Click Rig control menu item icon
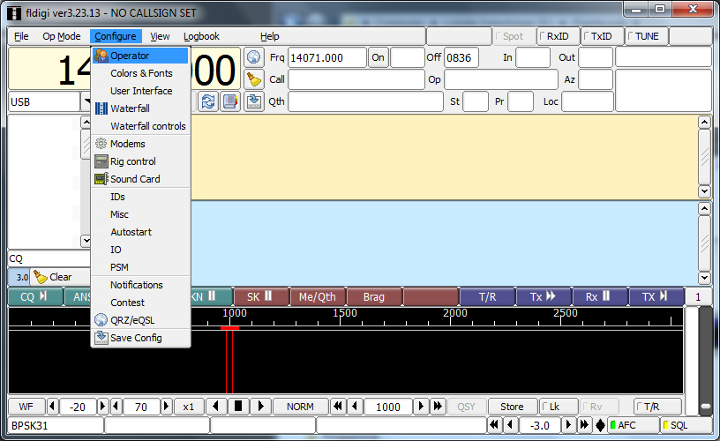720x441 pixels. [101, 161]
